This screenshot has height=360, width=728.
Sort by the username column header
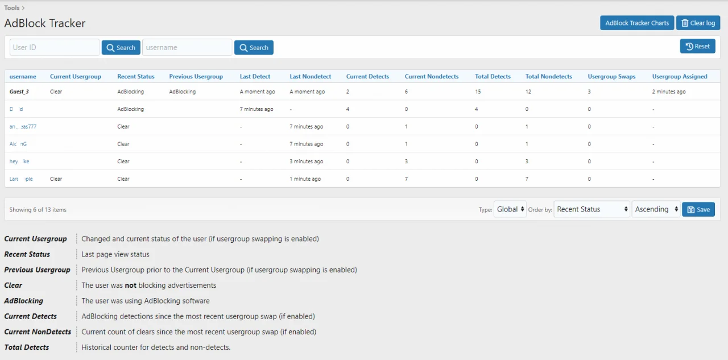pyautogui.click(x=23, y=76)
